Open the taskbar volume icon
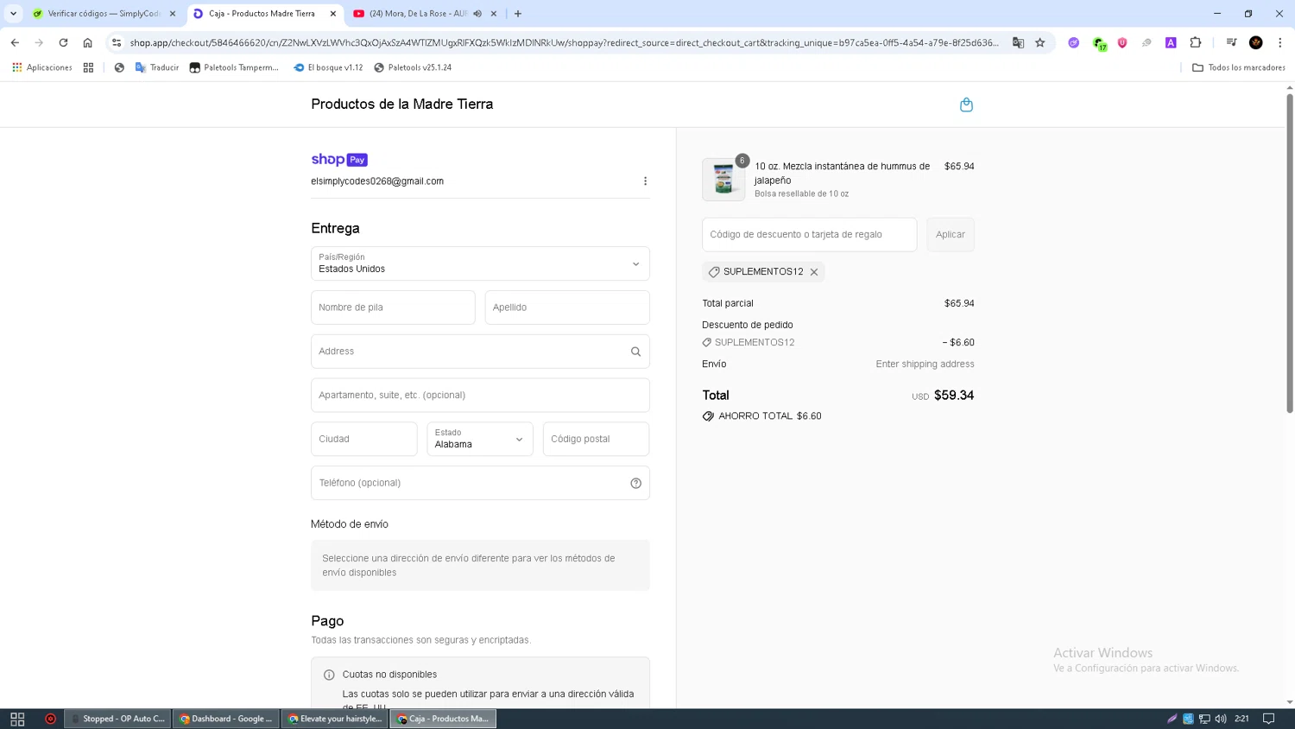The image size is (1295, 729). 1221,719
